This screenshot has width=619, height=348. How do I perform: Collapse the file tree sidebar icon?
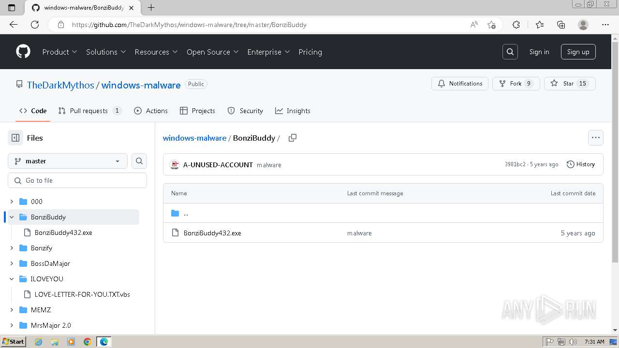coord(15,138)
